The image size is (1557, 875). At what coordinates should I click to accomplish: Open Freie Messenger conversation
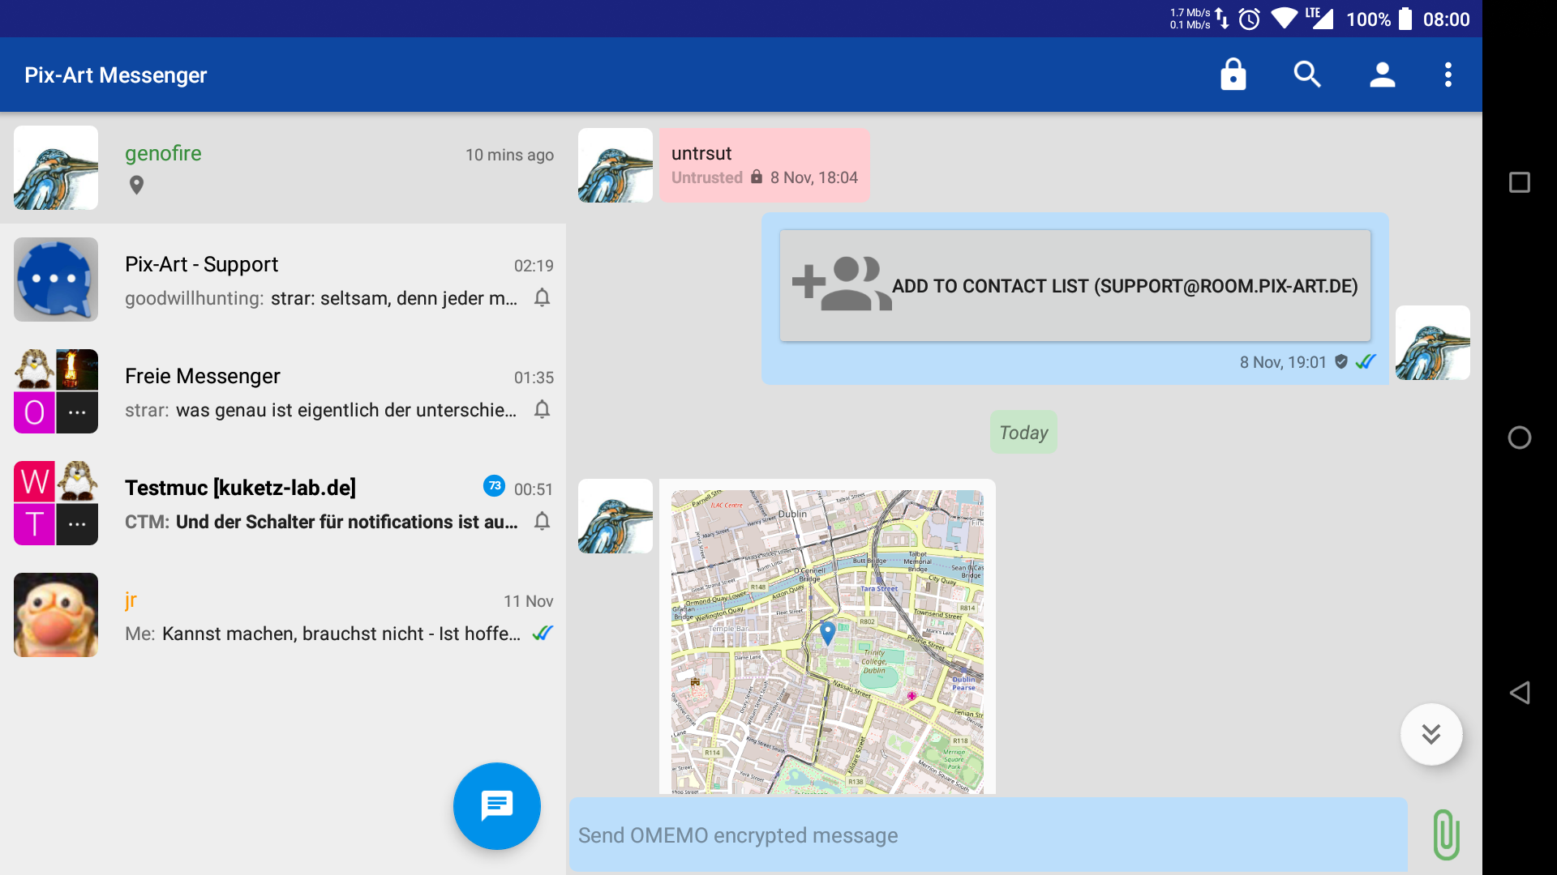point(283,391)
